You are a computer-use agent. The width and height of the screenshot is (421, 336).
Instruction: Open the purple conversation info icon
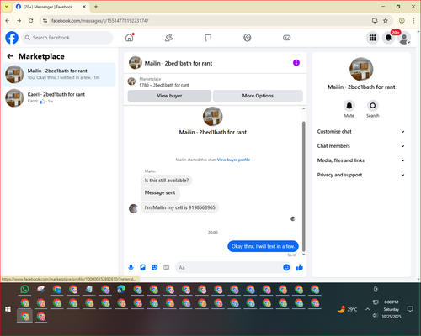point(296,63)
